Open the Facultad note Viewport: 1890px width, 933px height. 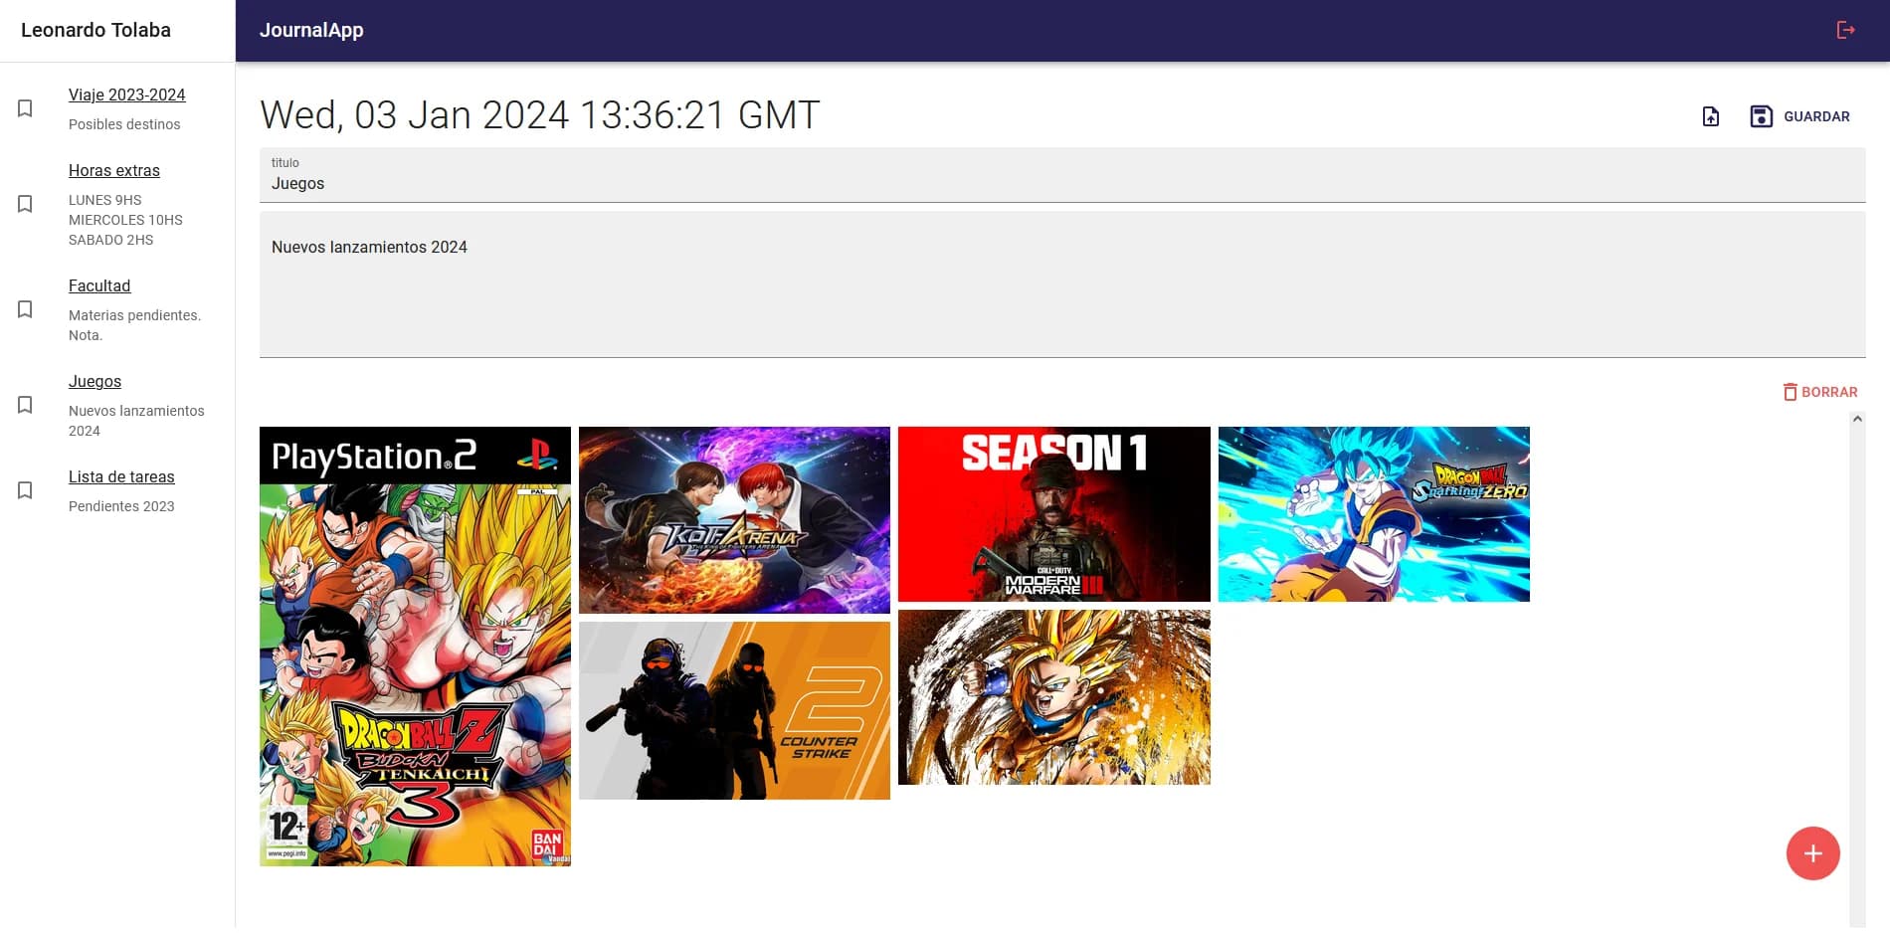pyautogui.click(x=99, y=285)
